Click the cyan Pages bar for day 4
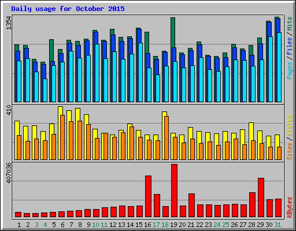This screenshot has height=231, width=296. (45, 90)
